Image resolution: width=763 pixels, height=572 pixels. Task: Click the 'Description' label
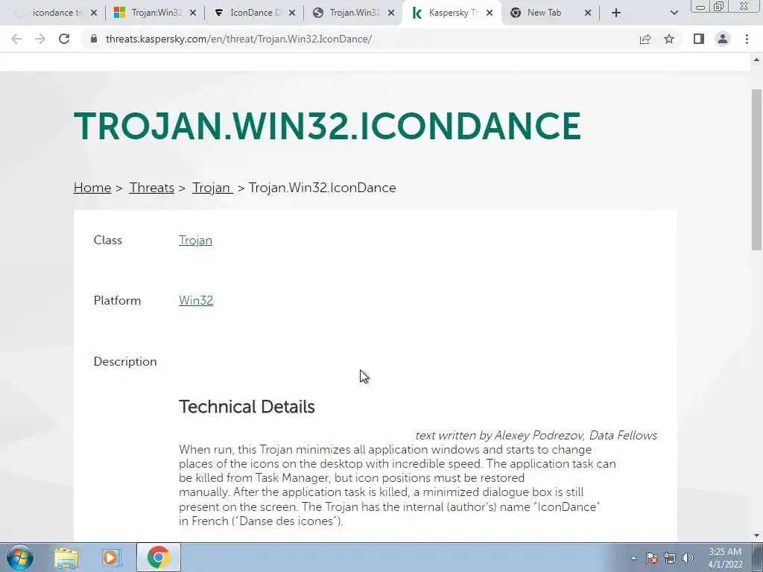coord(125,361)
